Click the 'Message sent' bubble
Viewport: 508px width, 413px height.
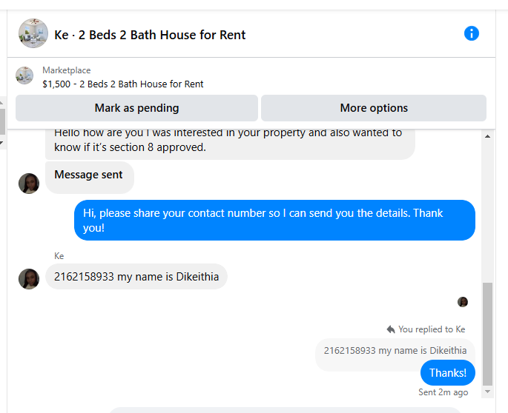coord(90,177)
